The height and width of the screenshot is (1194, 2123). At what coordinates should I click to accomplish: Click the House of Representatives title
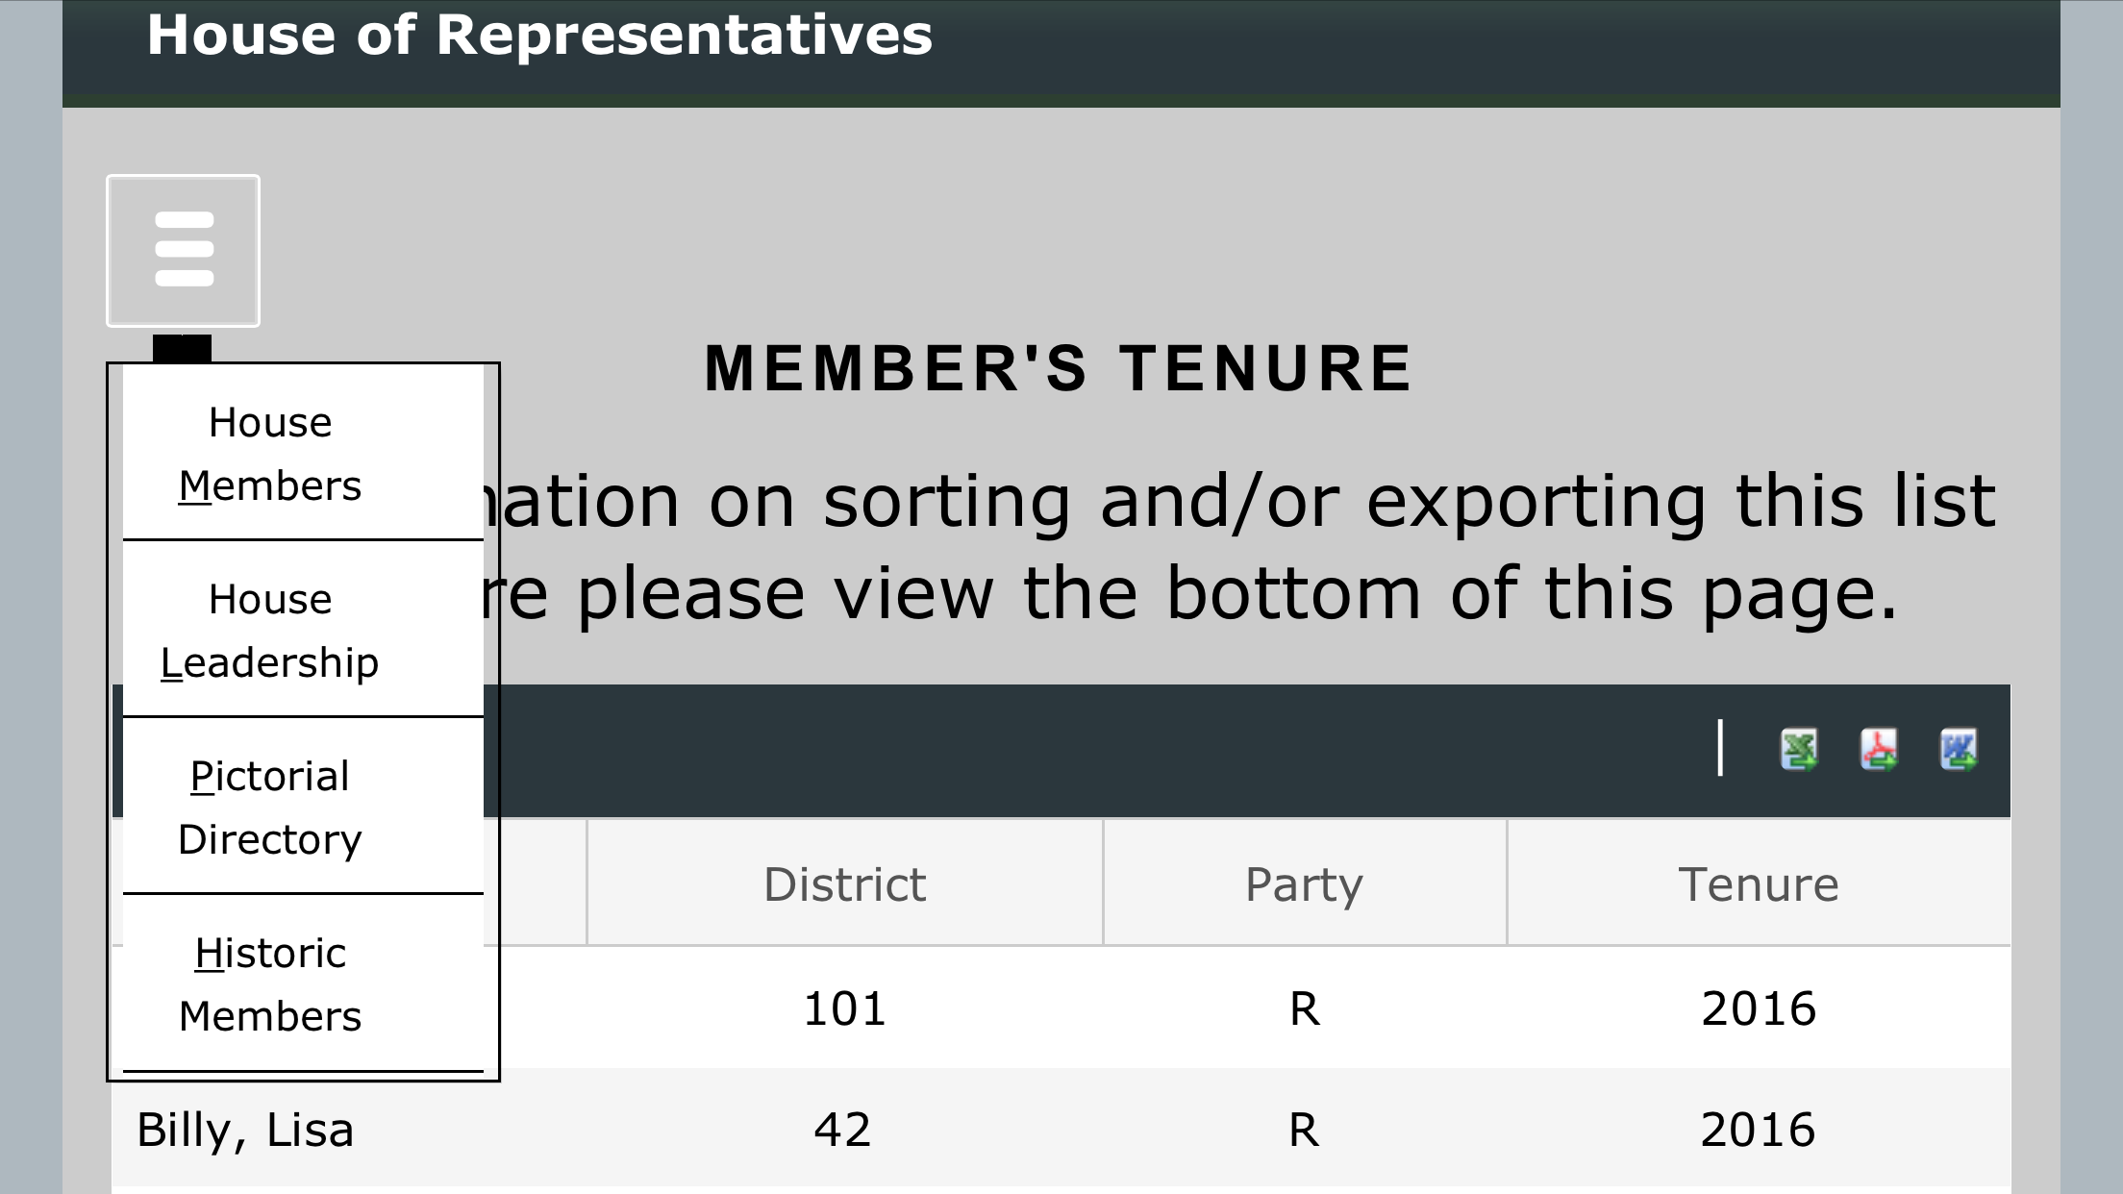coord(539,36)
